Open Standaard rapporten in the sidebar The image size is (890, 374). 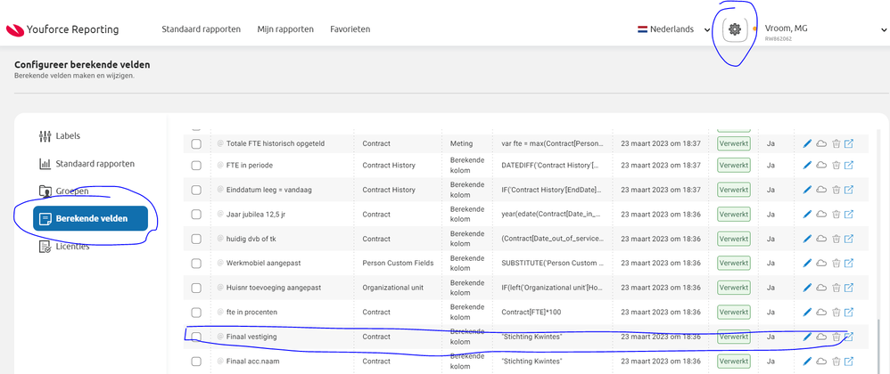click(x=87, y=164)
